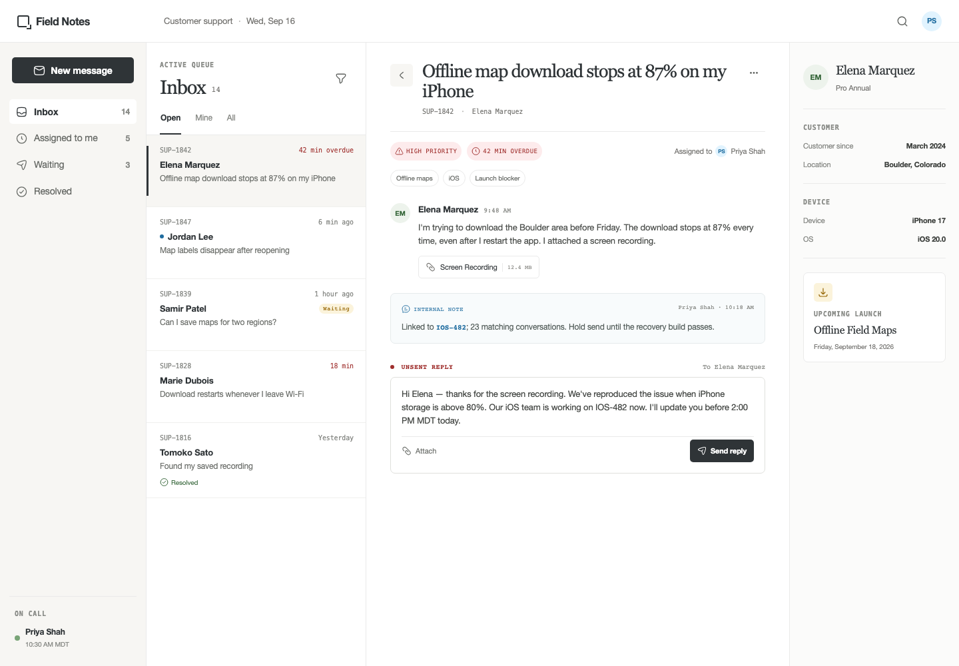Image resolution: width=959 pixels, height=666 pixels.
Task: Open the PS profile avatar
Action: pos(932,21)
